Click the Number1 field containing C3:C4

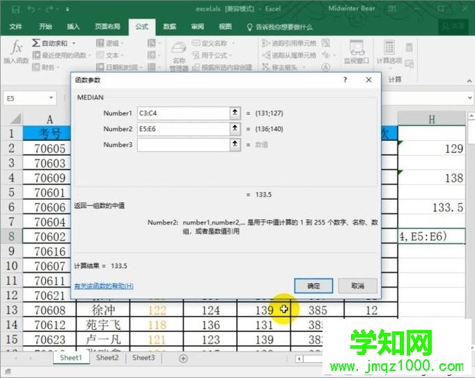pyautogui.click(x=183, y=113)
